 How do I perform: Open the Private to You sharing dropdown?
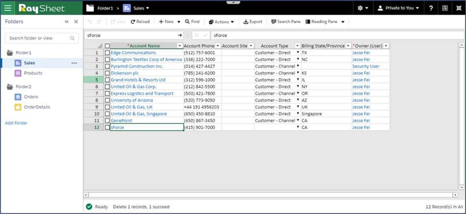[398, 8]
